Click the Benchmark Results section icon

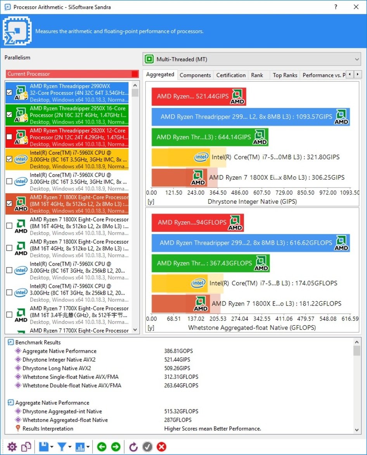(x=10, y=342)
